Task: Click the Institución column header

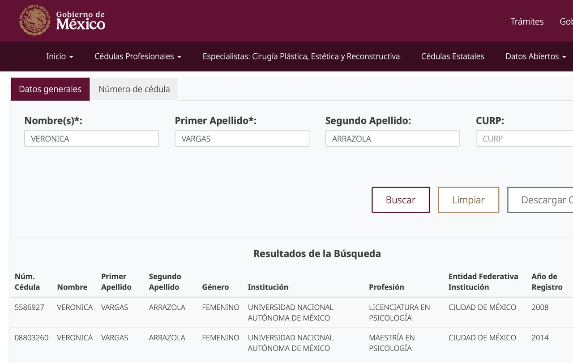Action: point(268,287)
